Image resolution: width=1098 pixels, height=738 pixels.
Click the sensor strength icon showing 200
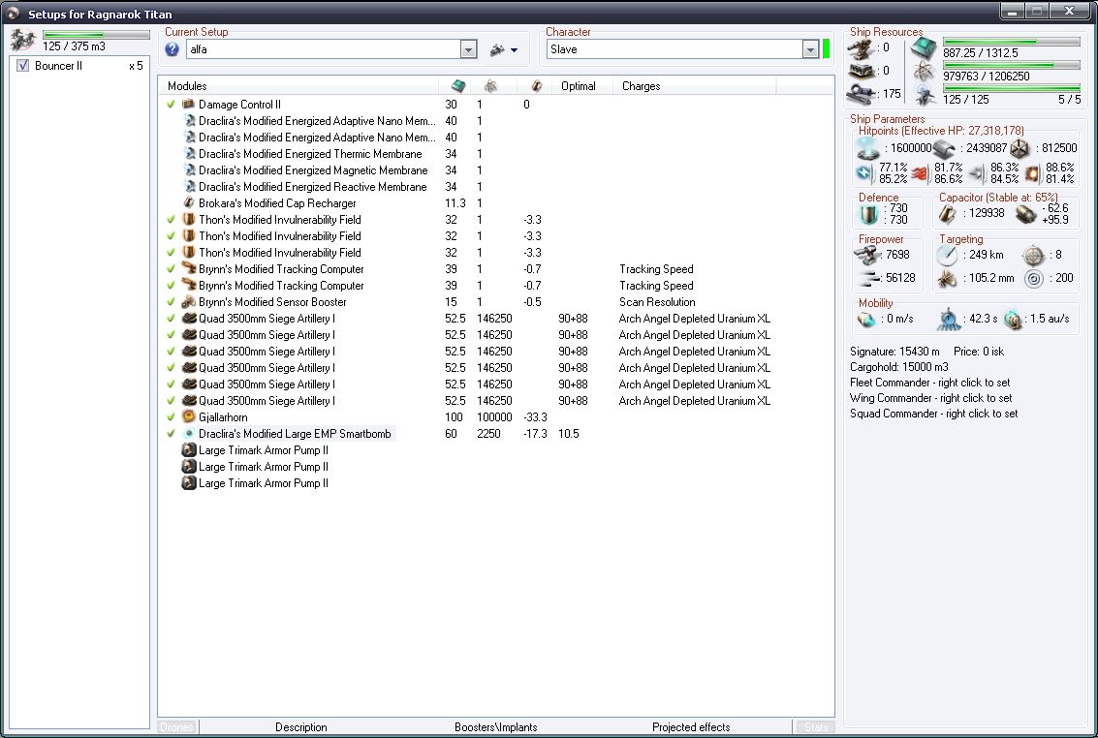[1034, 278]
